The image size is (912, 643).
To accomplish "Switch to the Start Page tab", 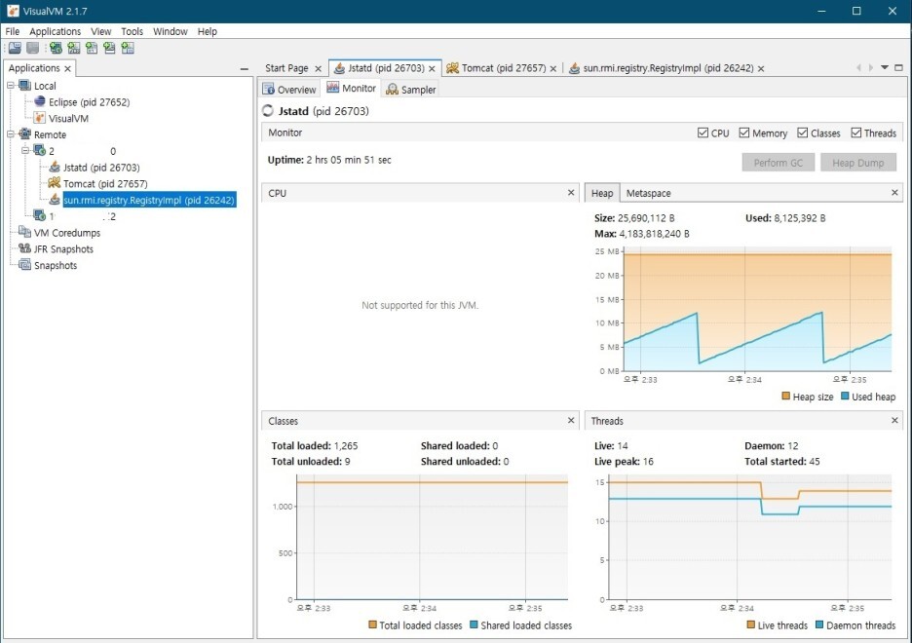I will pos(286,68).
